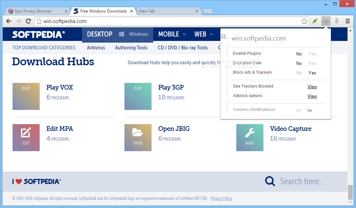This screenshot has width=356, height=208.
Task: Click the Softpedia logo
Action: pyautogui.click(x=38, y=34)
